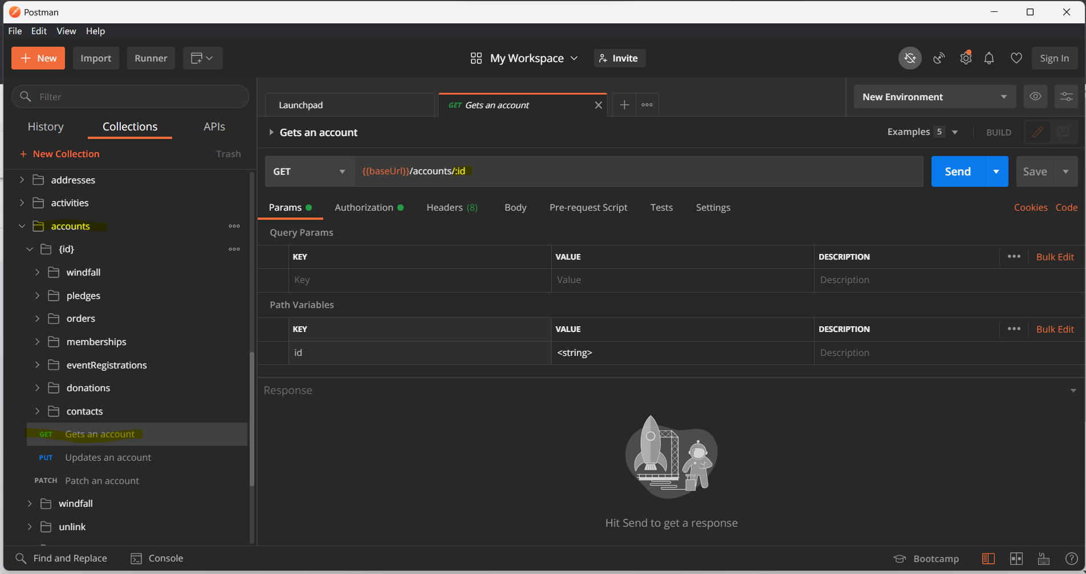The height and width of the screenshot is (574, 1086).
Task: Click the Send button
Action: click(x=958, y=171)
